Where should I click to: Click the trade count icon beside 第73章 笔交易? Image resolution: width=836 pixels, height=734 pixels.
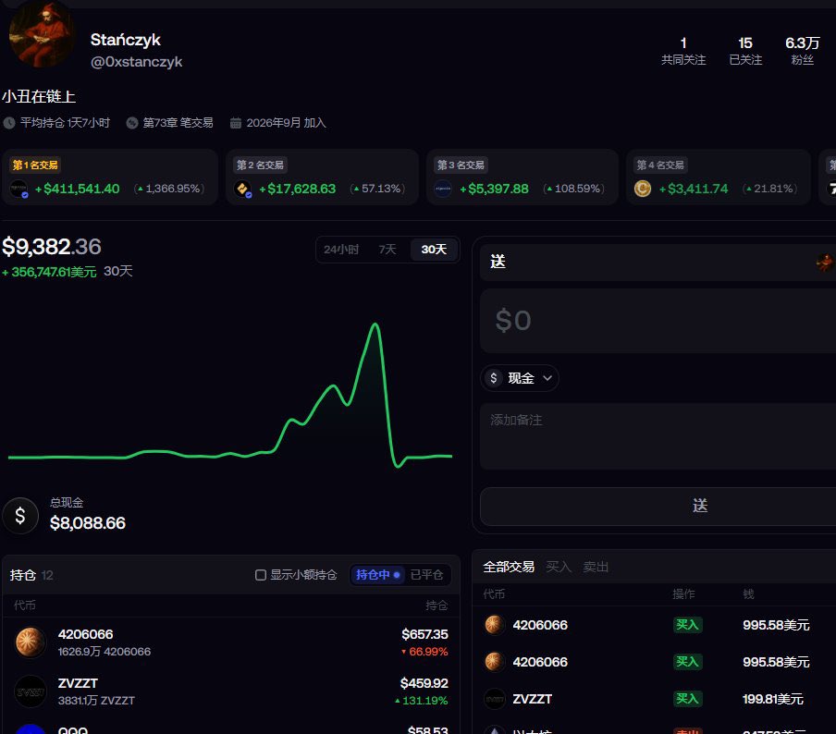coord(132,123)
